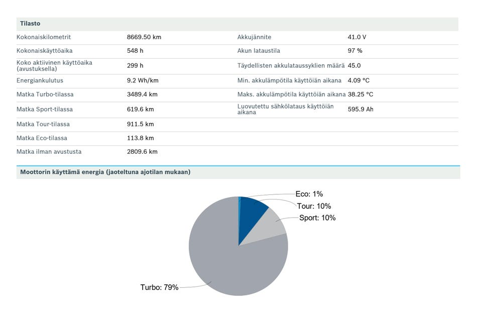Select the Energiankulutus label
This screenshot has height=321, width=482.
tap(40, 80)
